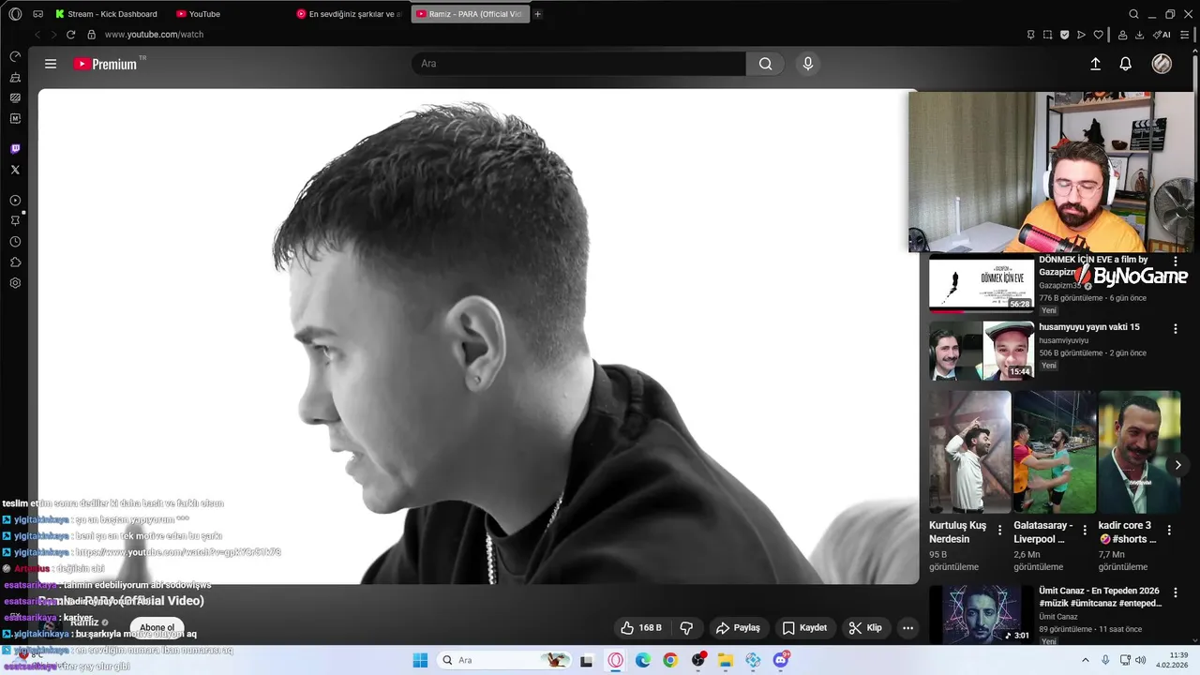Viewport: 1200px width, 675px height.
Task: Click Klip clip button
Action: click(x=865, y=628)
